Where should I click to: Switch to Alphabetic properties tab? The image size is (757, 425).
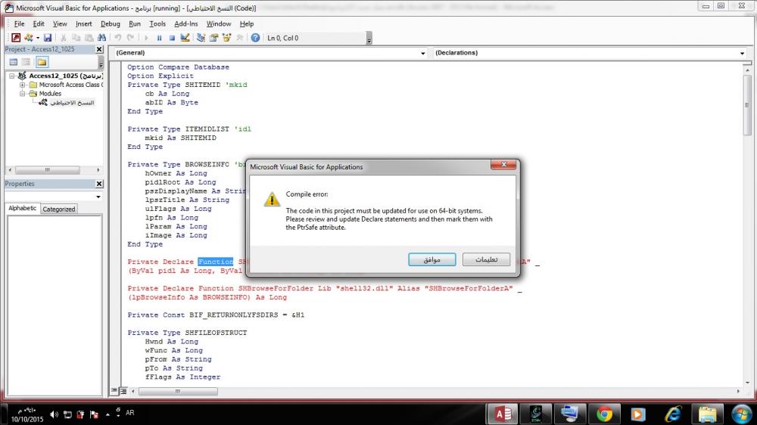(22, 208)
